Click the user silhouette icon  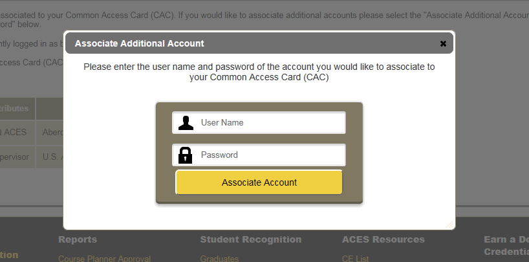(186, 123)
